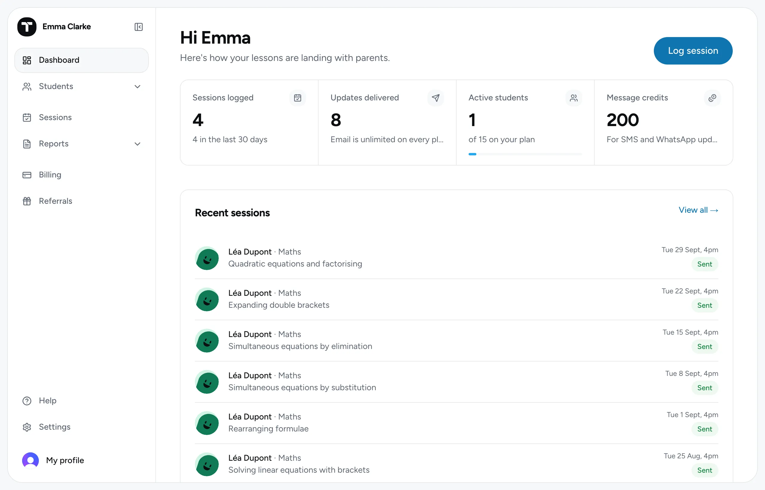Go to Sessions page

point(82,117)
